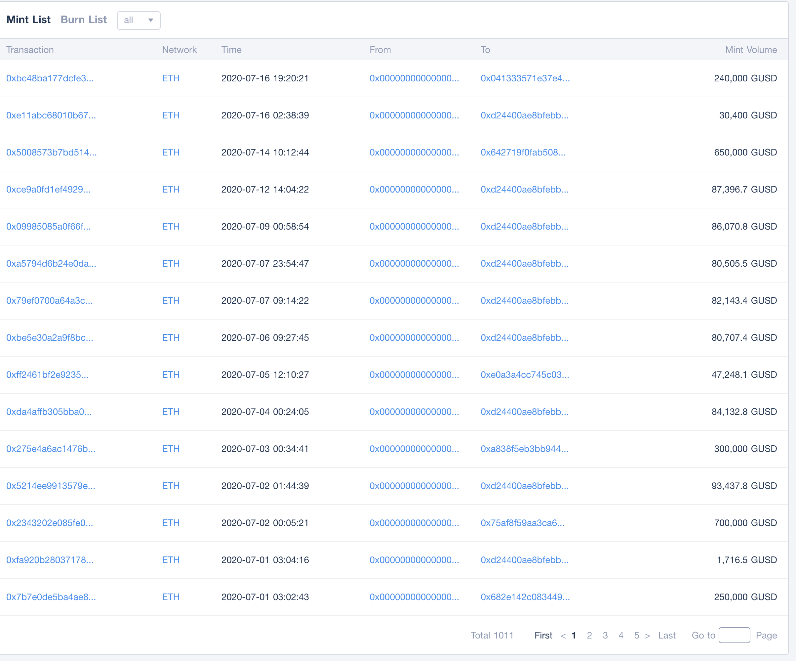Click the Time column header

tap(232, 50)
